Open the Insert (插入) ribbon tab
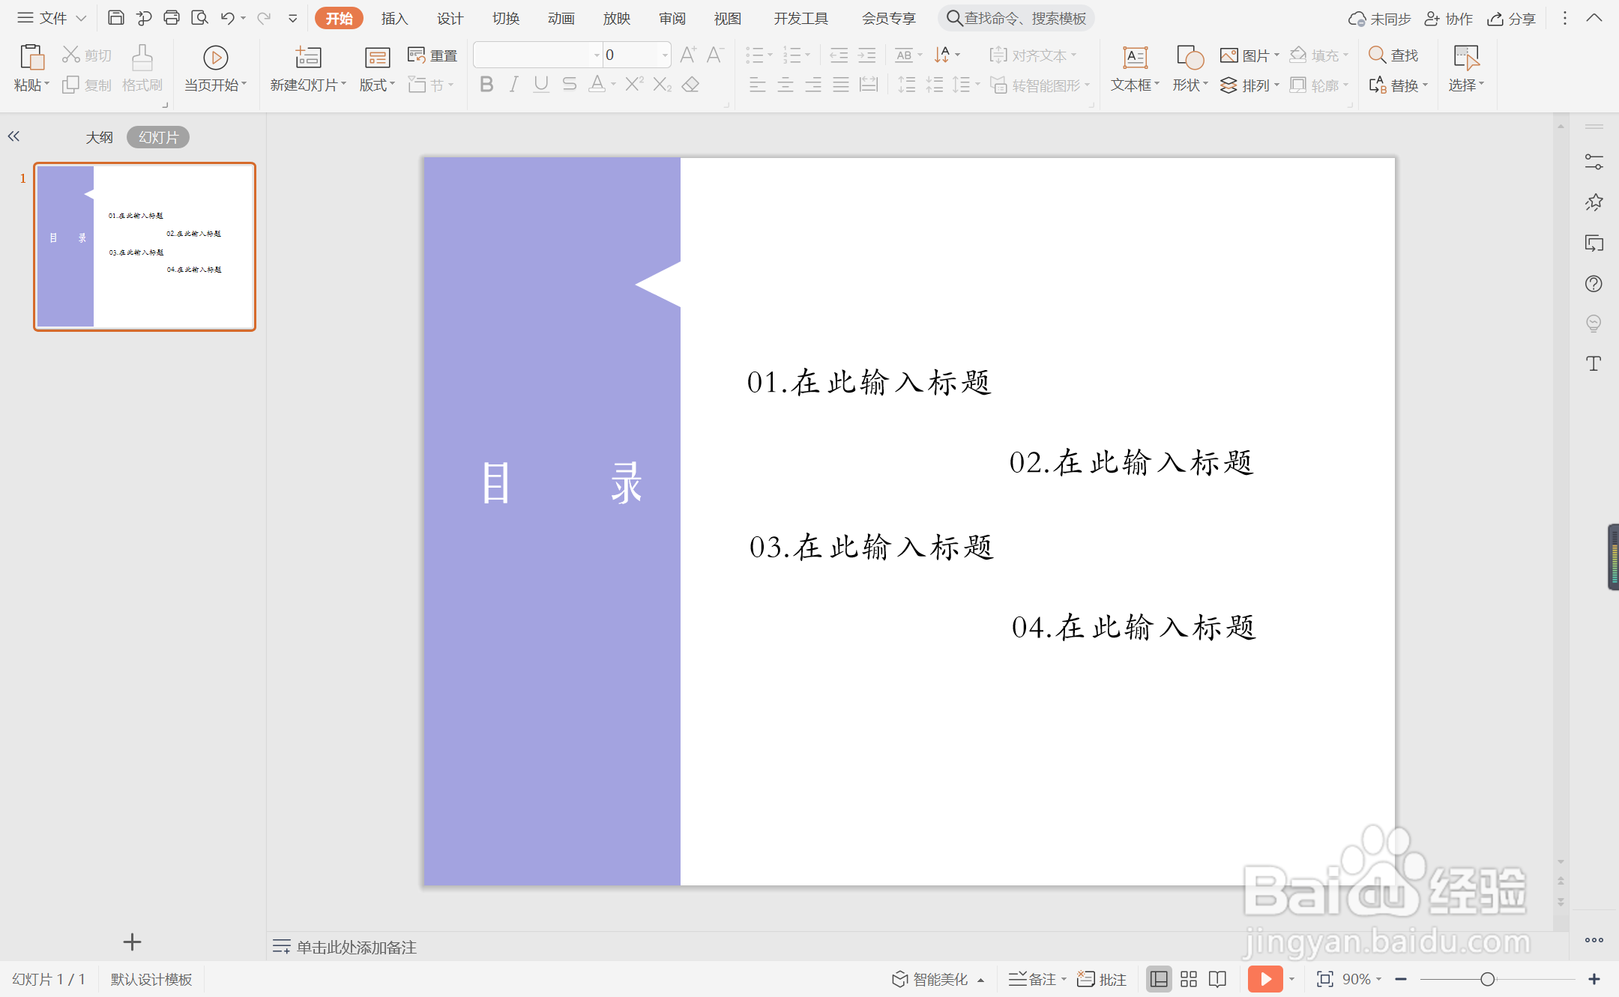This screenshot has height=997, width=1619. point(394,18)
